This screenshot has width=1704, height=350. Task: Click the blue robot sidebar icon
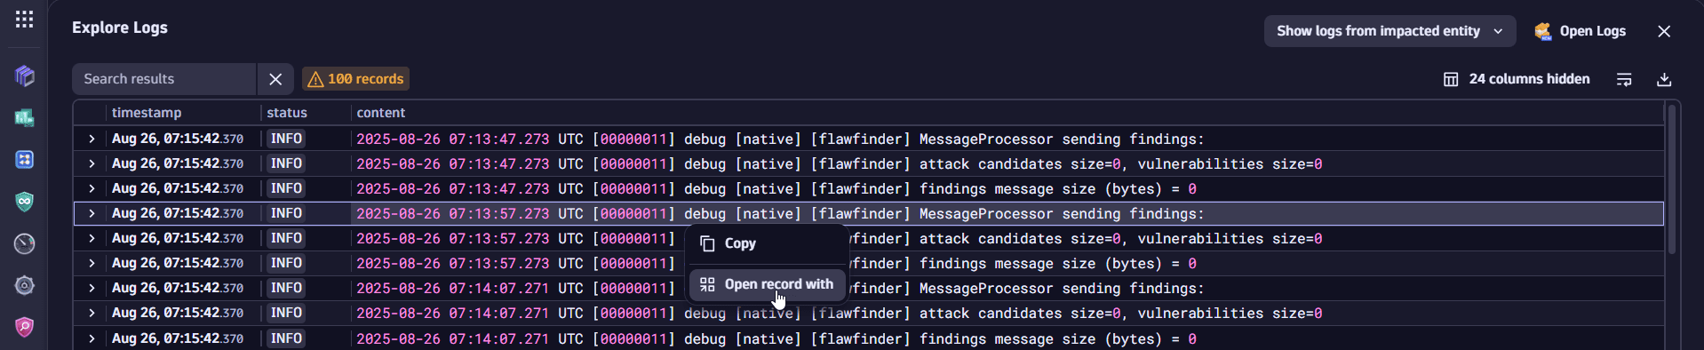pos(24,160)
